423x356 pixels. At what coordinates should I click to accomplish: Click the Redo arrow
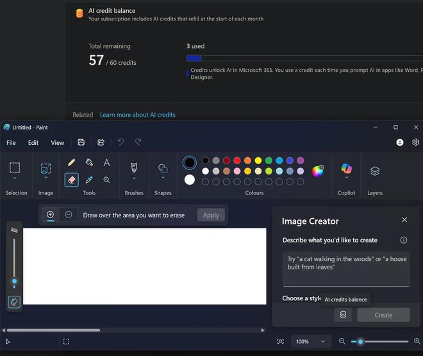tap(138, 142)
